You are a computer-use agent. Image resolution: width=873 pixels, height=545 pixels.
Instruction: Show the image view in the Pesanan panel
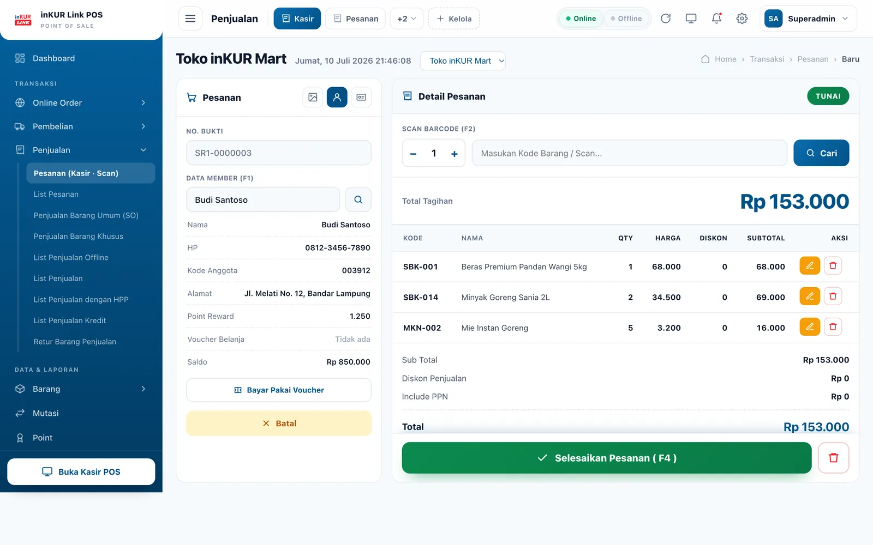pos(313,97)
